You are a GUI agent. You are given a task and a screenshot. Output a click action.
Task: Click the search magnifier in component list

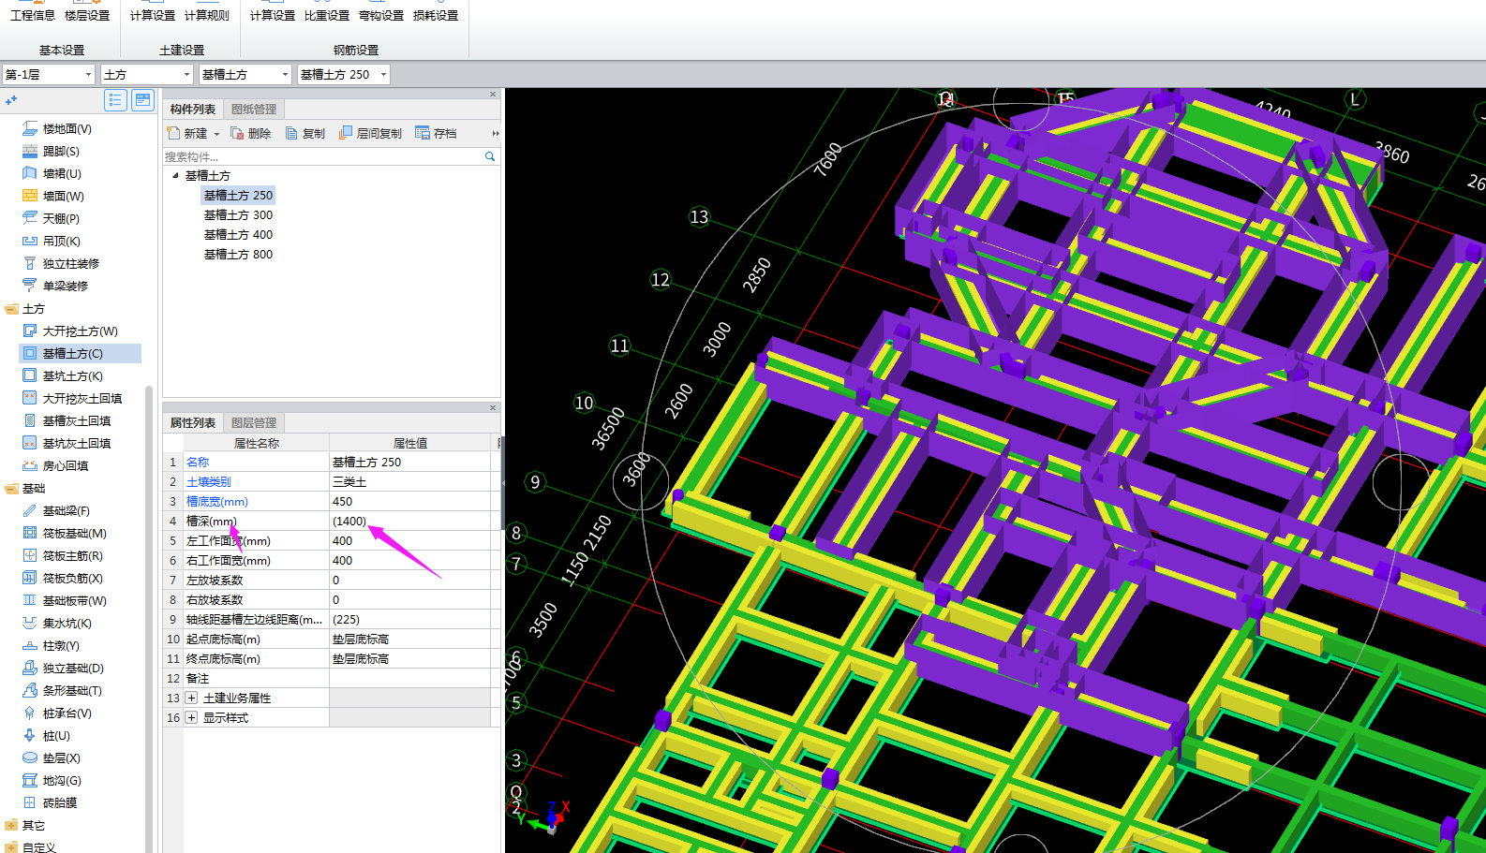click(490, 156)
